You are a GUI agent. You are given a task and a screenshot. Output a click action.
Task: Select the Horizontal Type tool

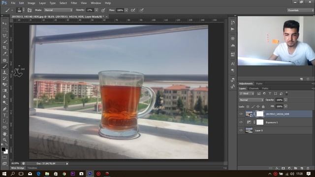(x=4, y=115)
